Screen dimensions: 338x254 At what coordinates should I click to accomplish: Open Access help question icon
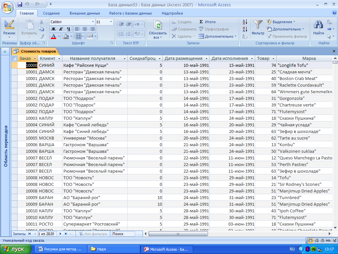334,13
